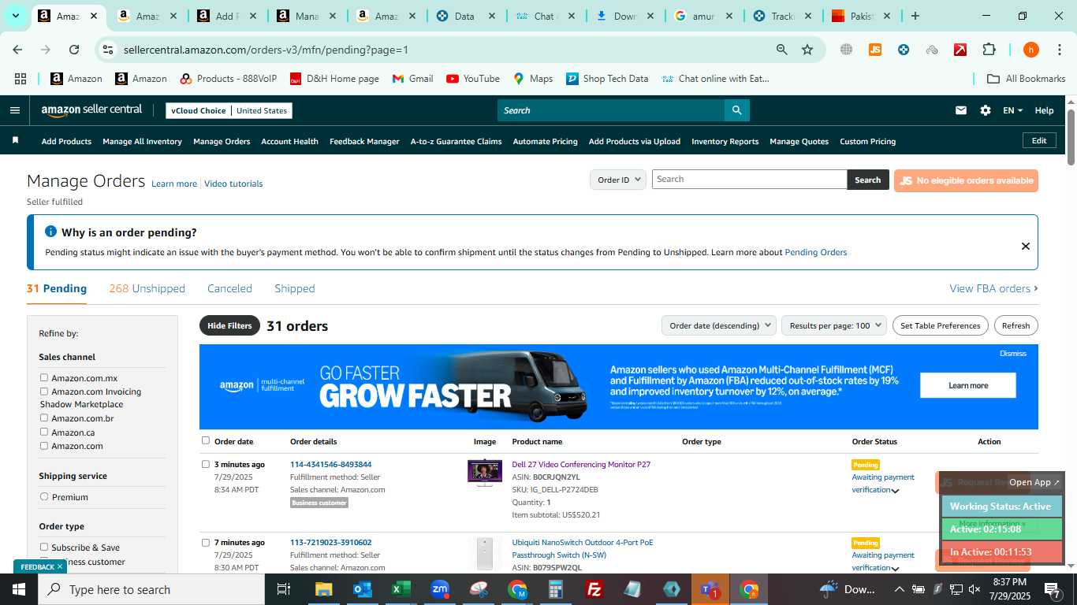Open the browser extensions puzzle icon
Screen dimensions: 1077x605
(989, 50)
